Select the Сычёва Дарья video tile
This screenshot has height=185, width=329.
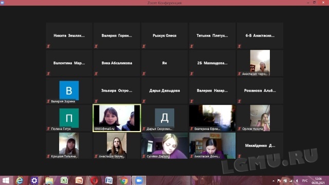click(x=164, y=145)
